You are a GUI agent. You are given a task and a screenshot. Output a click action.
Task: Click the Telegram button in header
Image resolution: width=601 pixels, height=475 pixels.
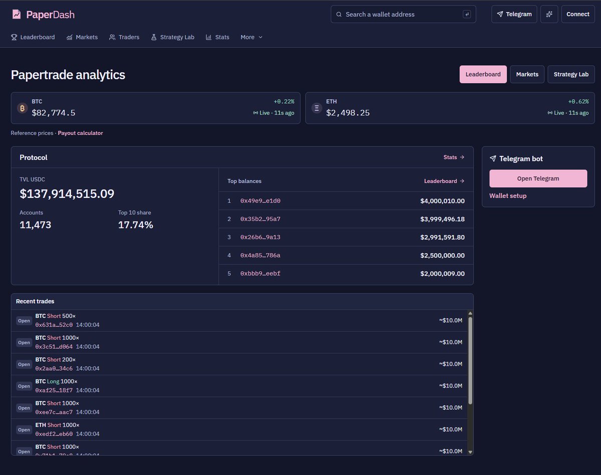tap(514, 14)
